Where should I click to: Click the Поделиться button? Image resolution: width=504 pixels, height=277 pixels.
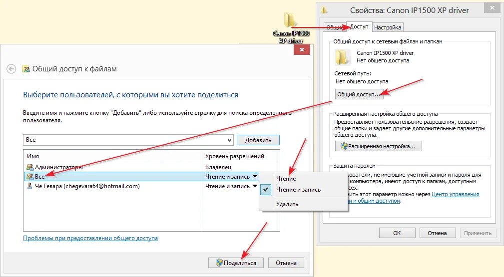236,263
